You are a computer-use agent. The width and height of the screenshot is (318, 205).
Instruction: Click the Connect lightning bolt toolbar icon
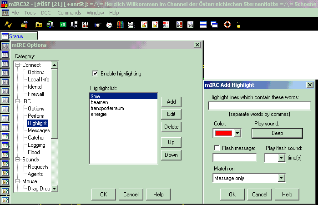pos(8,25)
